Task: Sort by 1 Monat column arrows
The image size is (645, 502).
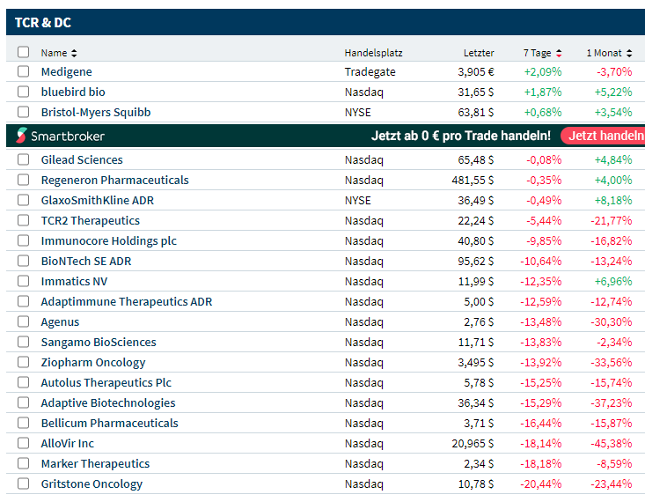Action: tap(627, 53)
